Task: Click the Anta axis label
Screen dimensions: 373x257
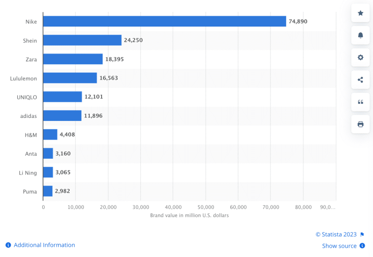Action: (31, 154)
